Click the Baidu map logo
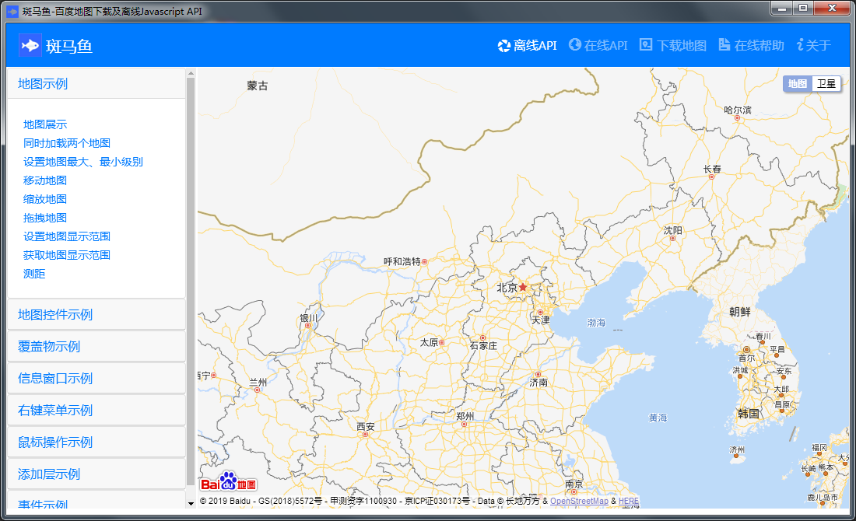The width and height of the screenshot is (856, 521). pyautogui.click(x=228, y=481)
